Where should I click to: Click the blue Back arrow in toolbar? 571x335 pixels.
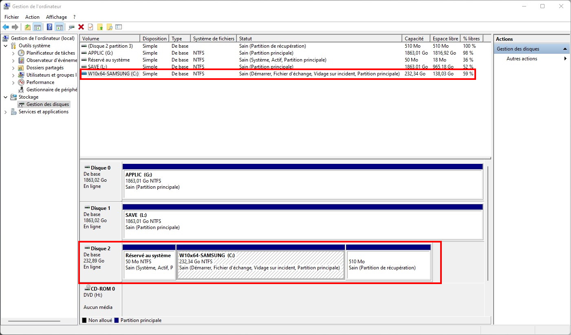tap(6, 27)
